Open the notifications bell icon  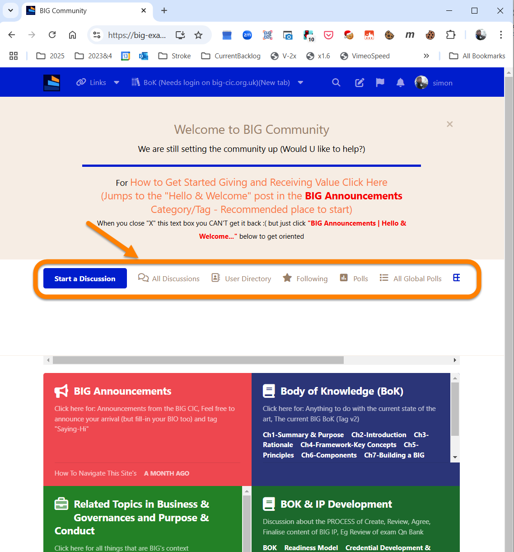coord(400,83)
